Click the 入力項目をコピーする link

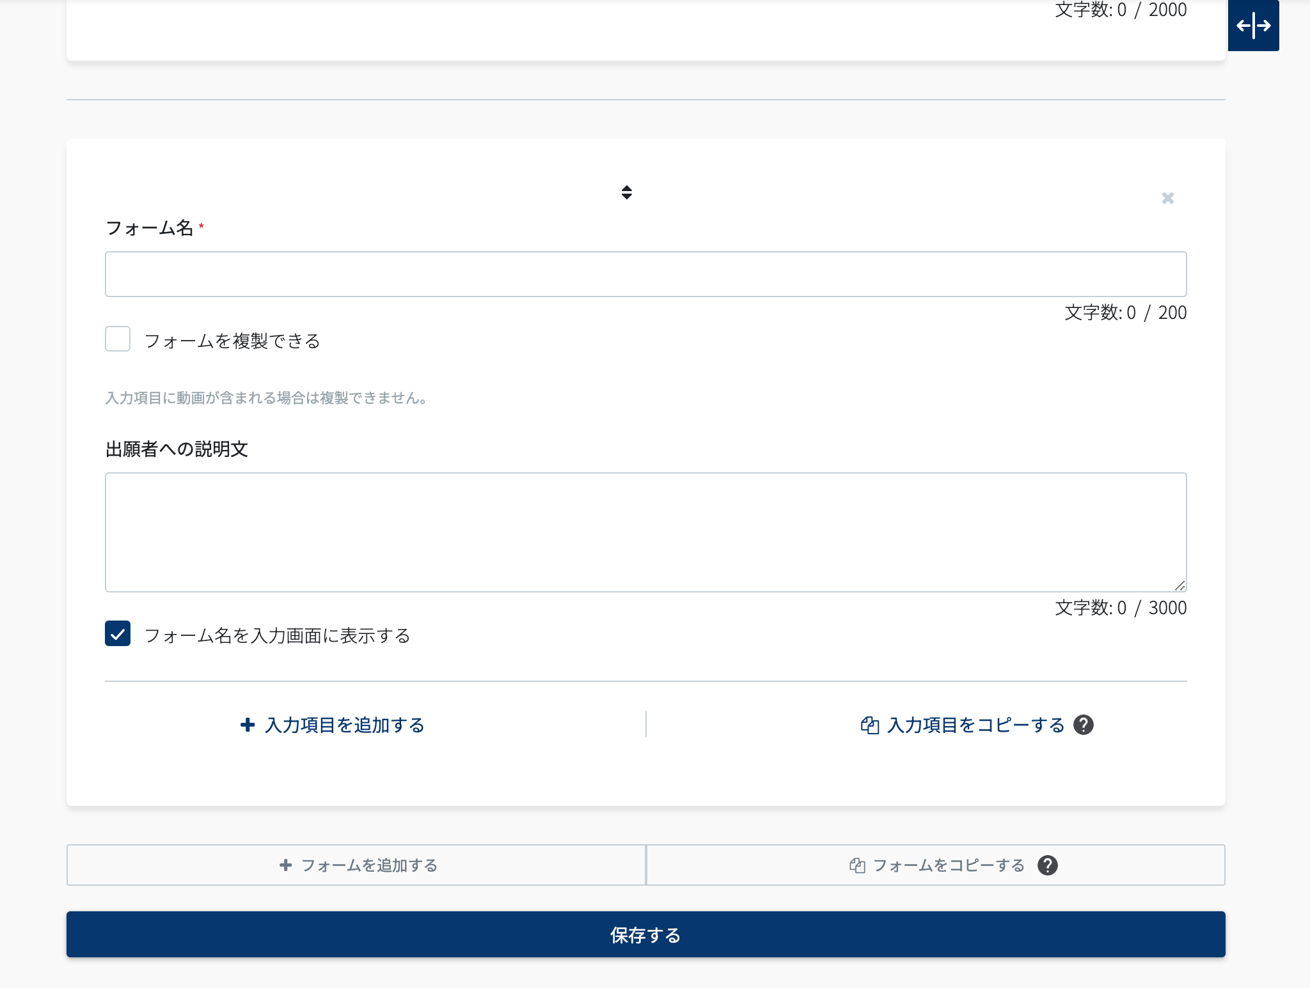[x=975, y=725]
